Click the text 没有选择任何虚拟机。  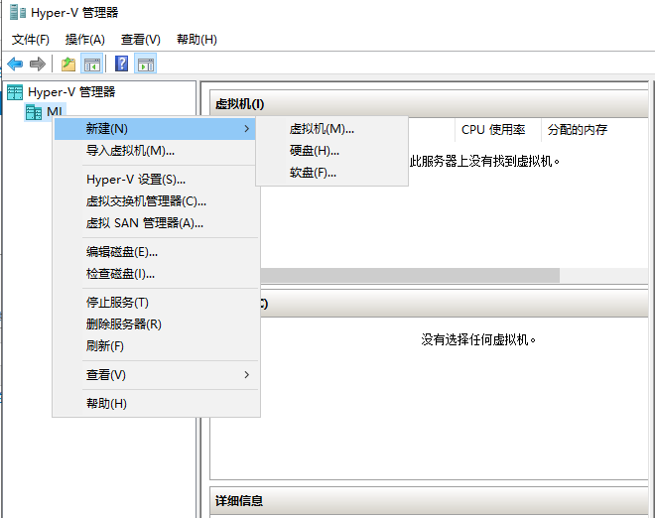[x=478, y=339]
